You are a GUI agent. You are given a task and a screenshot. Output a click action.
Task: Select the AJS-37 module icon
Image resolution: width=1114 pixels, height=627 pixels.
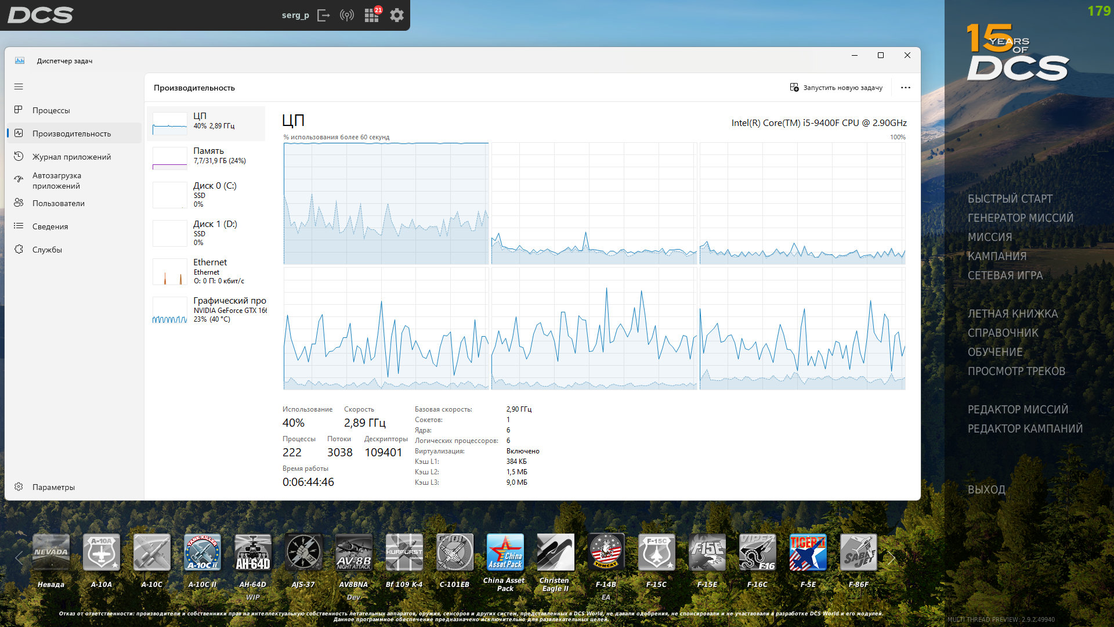[x=303, y=552]
